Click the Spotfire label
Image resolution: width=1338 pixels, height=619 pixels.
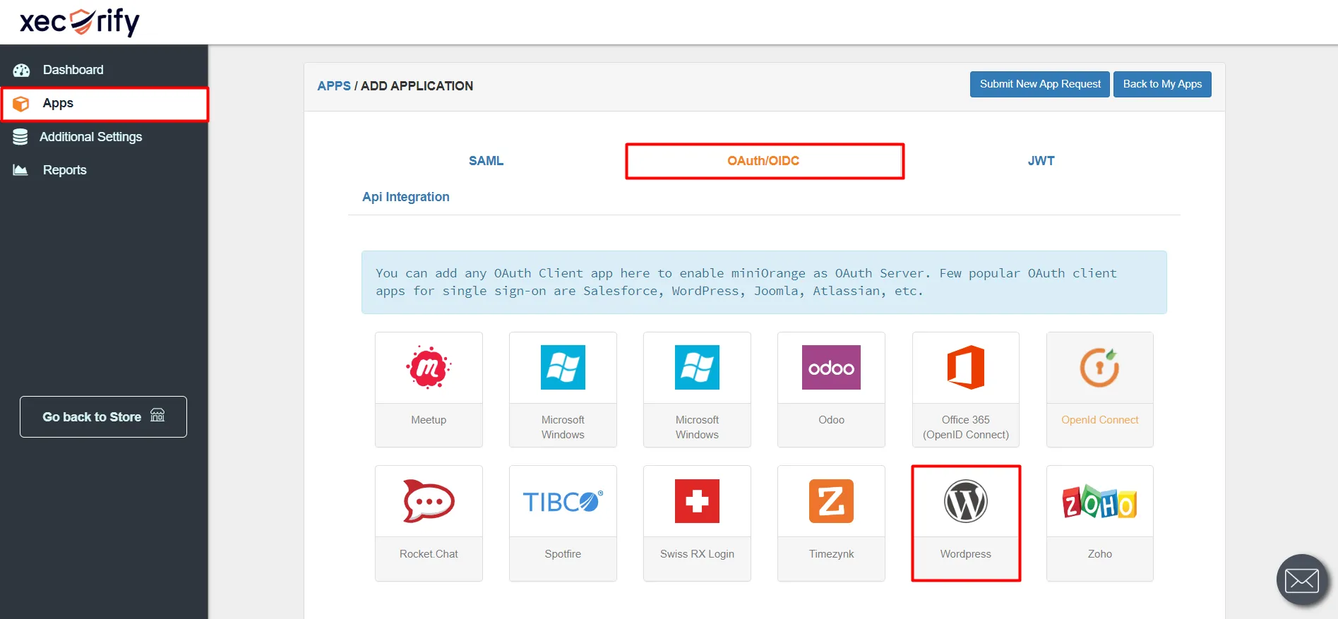563,554
